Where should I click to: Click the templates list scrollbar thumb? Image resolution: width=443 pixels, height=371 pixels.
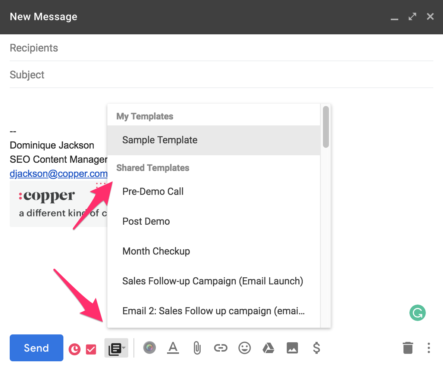point(326,127)
